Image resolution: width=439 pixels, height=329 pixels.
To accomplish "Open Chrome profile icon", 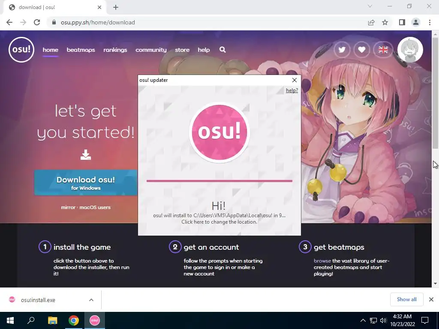I will pyautogui.click(x=416, y=22).
